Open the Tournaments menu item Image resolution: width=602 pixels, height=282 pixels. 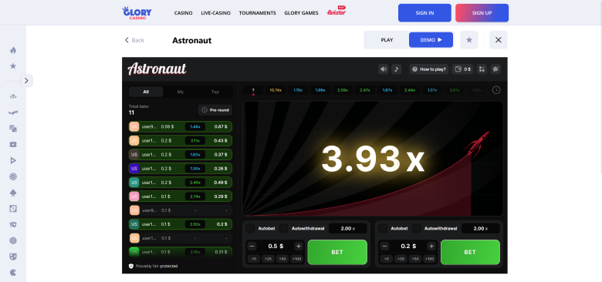[x=257, y=13]
